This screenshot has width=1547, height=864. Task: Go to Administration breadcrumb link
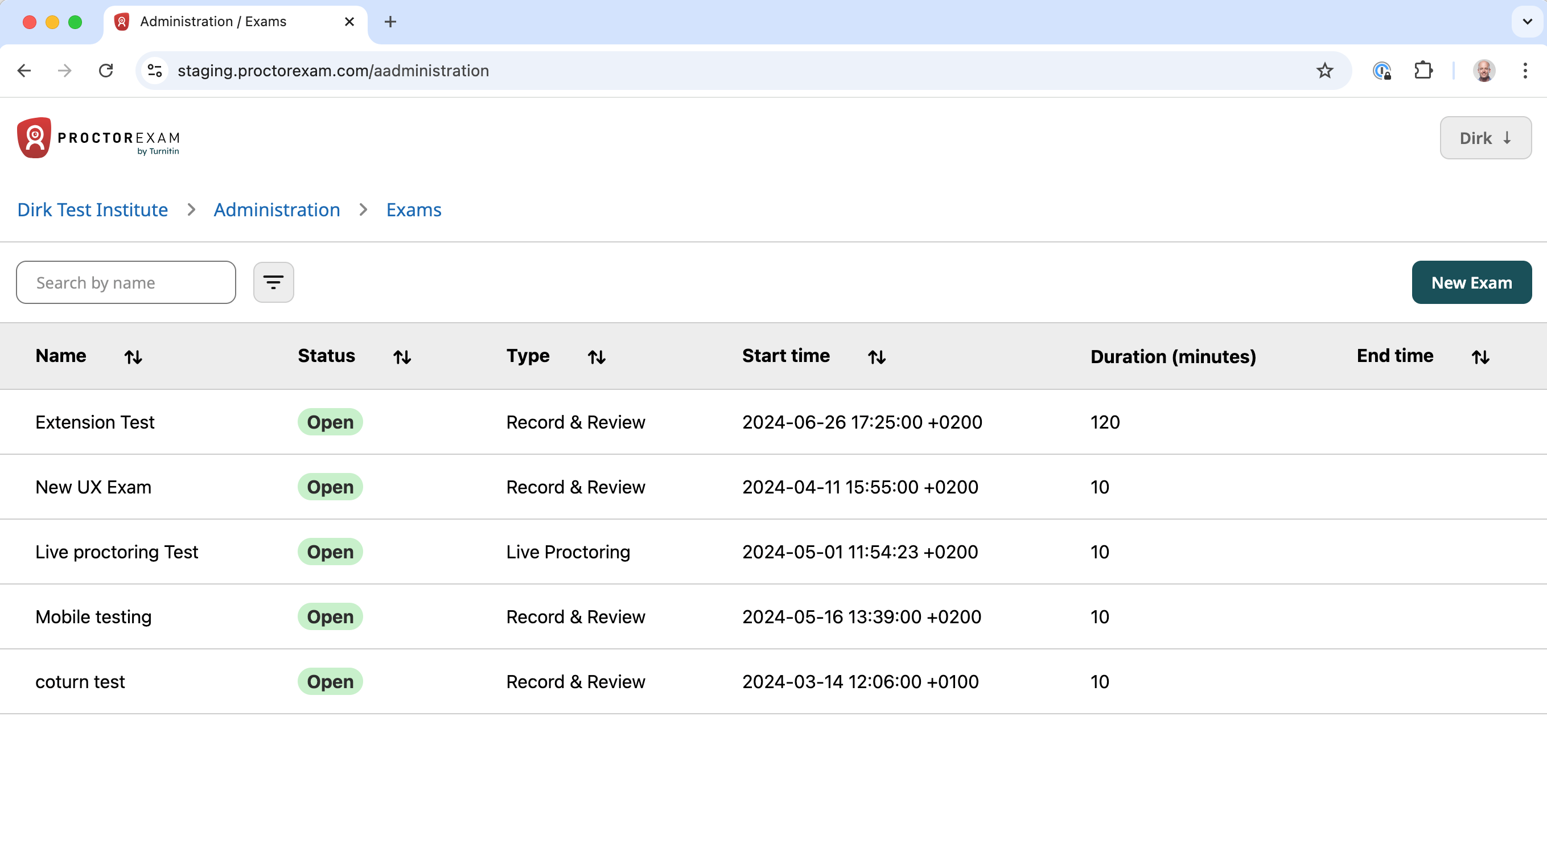[277, 210]
